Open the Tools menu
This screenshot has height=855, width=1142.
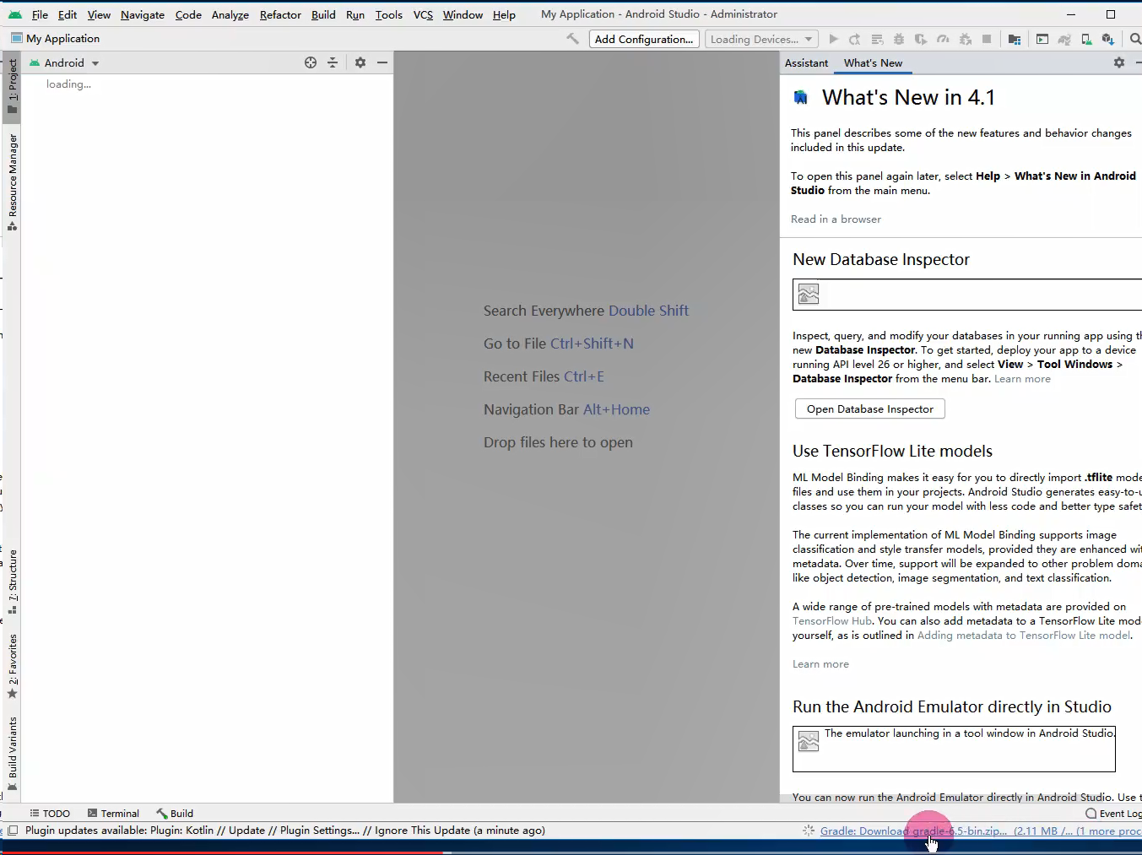[389, 14]
